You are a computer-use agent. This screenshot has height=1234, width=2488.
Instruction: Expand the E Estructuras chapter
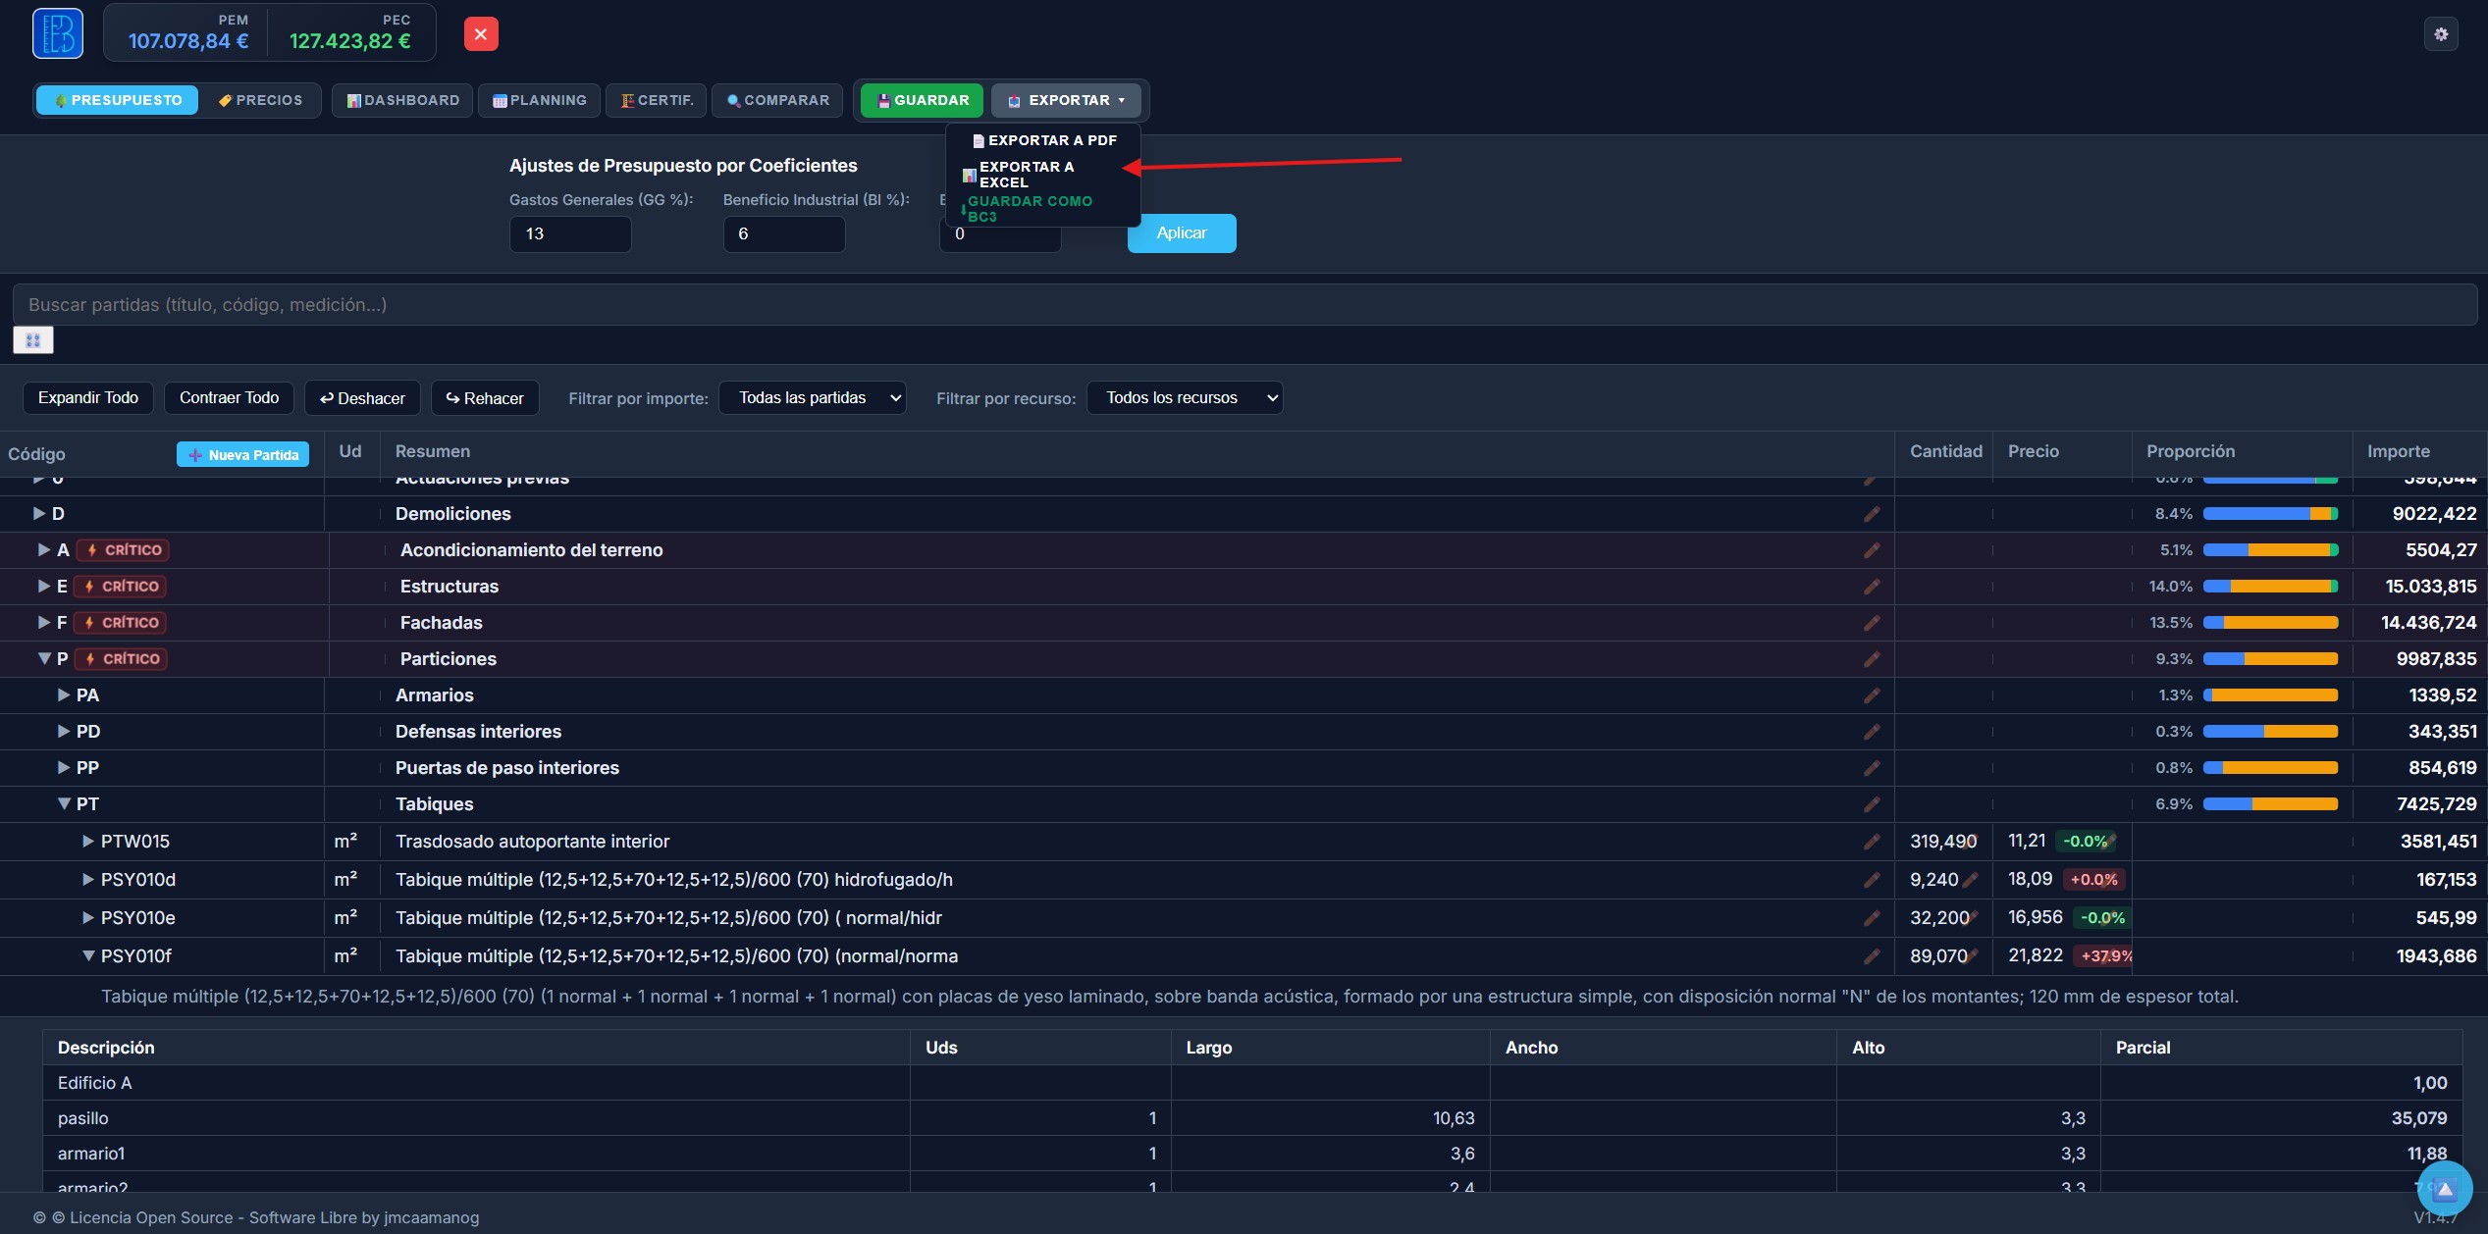44,587
